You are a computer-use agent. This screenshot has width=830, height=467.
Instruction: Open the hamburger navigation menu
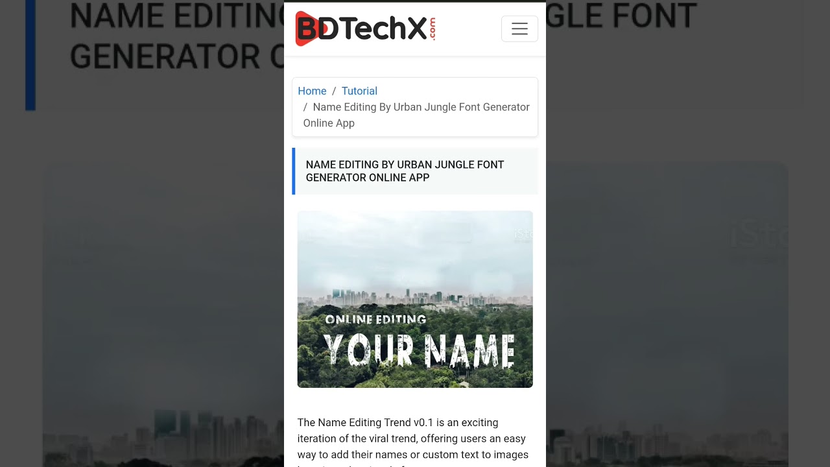[519, 29]
